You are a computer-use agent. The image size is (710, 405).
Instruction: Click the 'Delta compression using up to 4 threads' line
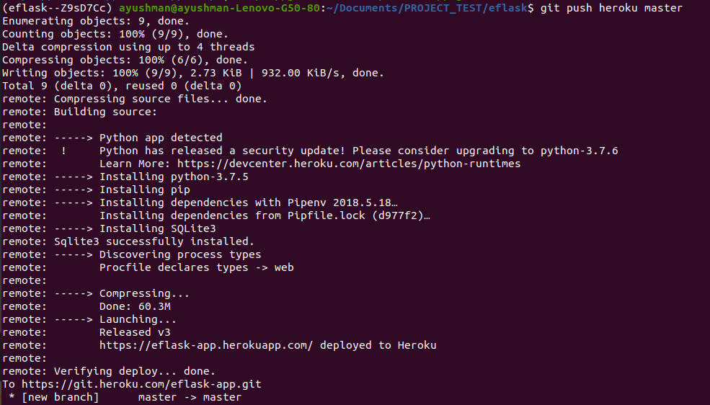pyautogui.click(x=128, y=47)
